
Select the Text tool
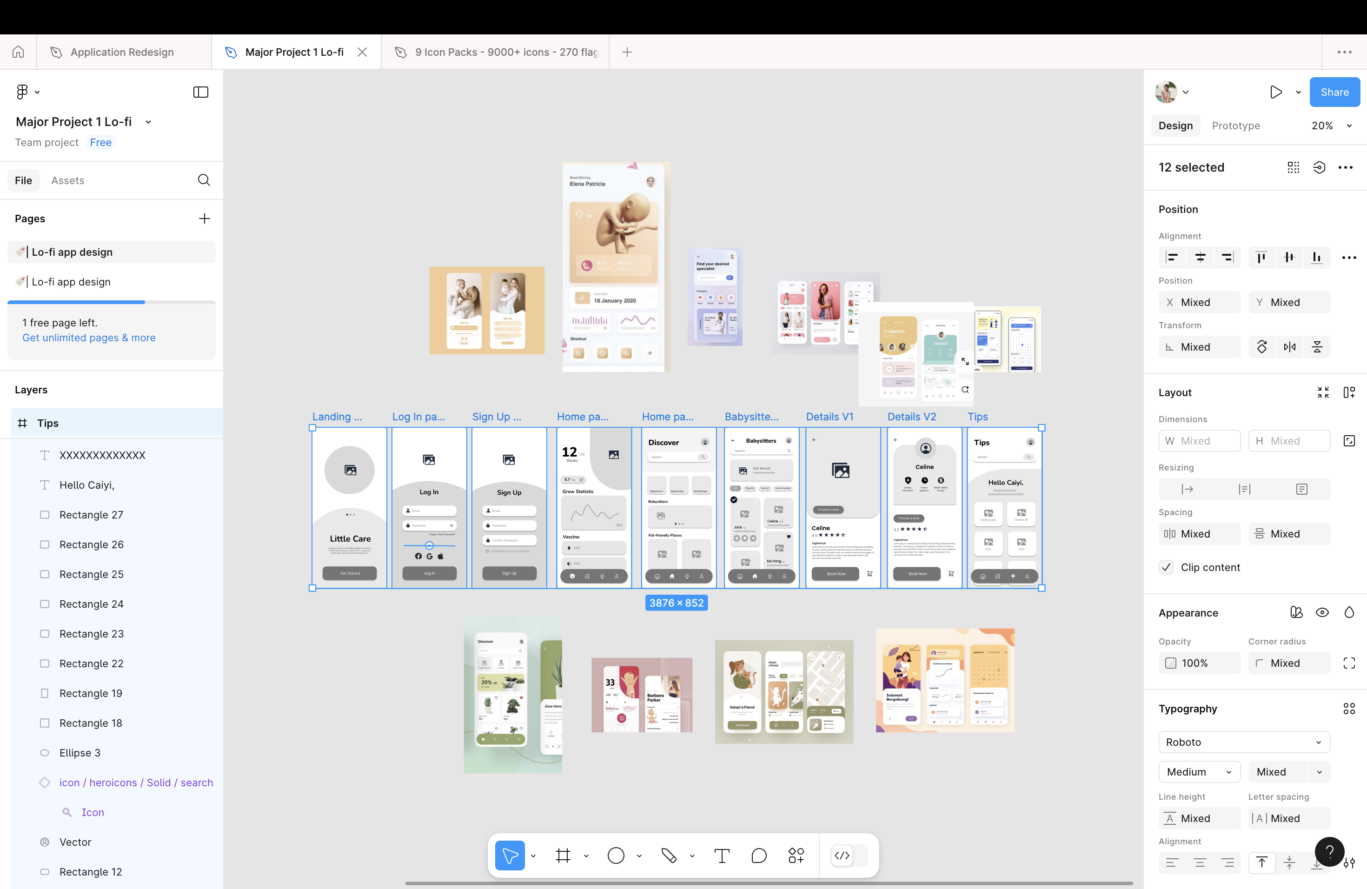click(722, 856)
